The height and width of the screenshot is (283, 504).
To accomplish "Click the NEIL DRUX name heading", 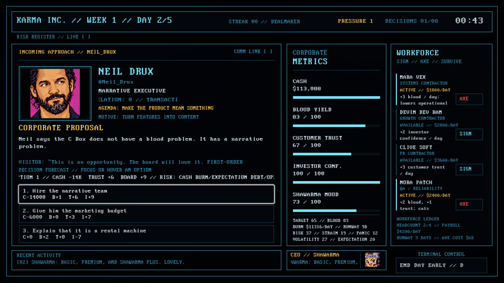I will tap(126, 72).
